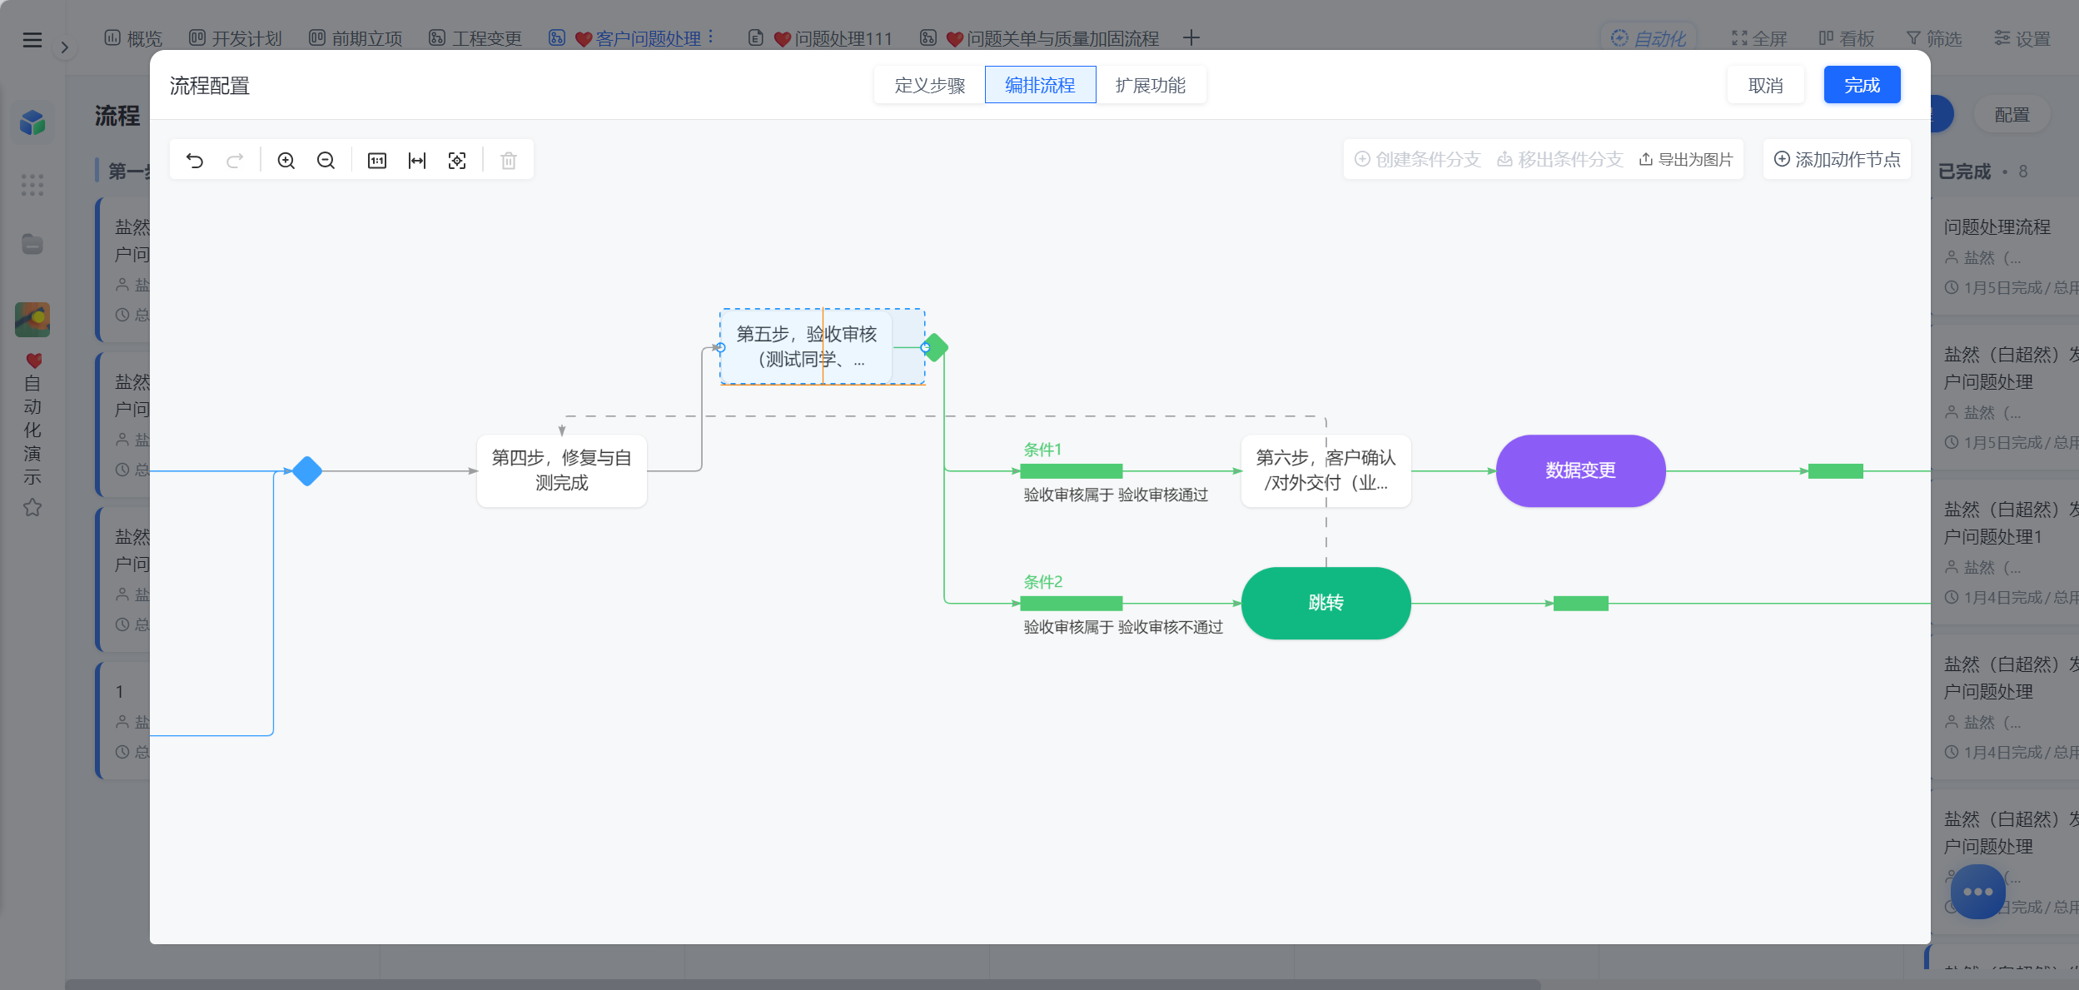Select the green 跳转 node
Viewport: 2079px width, 990px height.
(x=1325, y=603)
